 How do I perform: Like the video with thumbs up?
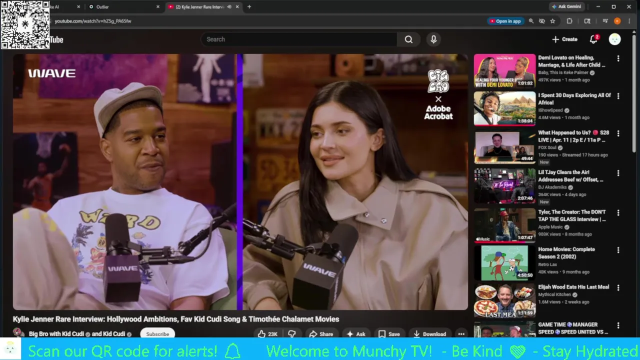pyautogui.click(x=267, y=334)
